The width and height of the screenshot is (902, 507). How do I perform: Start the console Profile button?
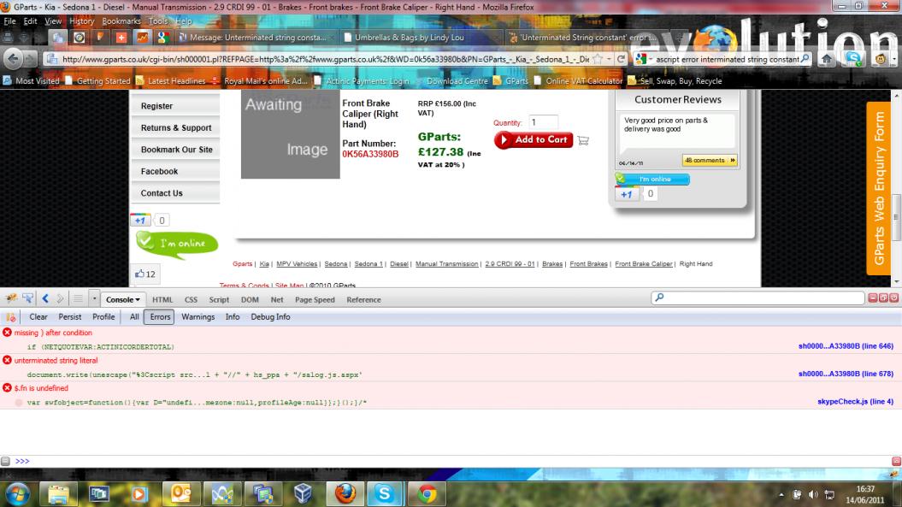[103, 317]
